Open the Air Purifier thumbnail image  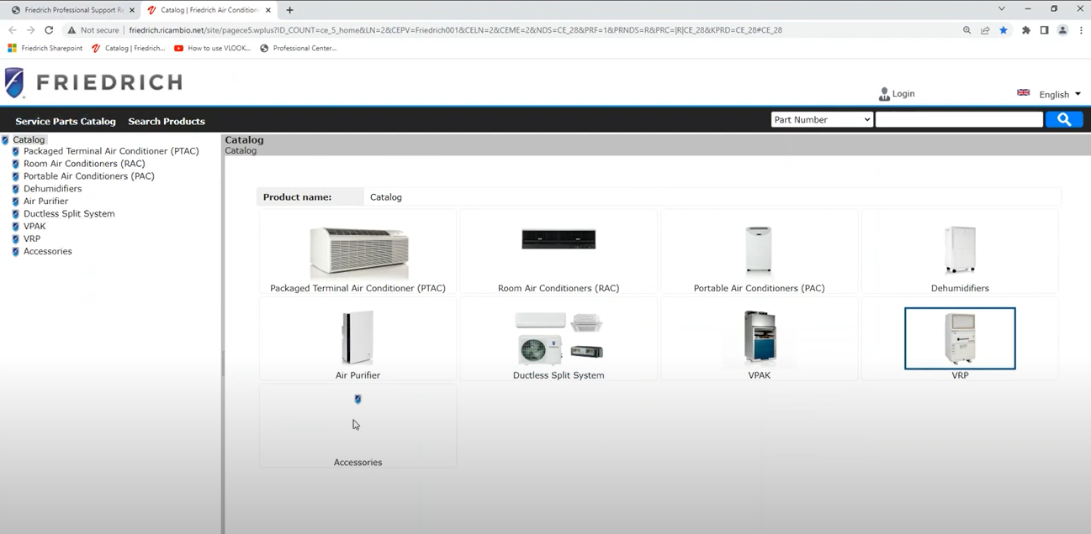point(357,338)
